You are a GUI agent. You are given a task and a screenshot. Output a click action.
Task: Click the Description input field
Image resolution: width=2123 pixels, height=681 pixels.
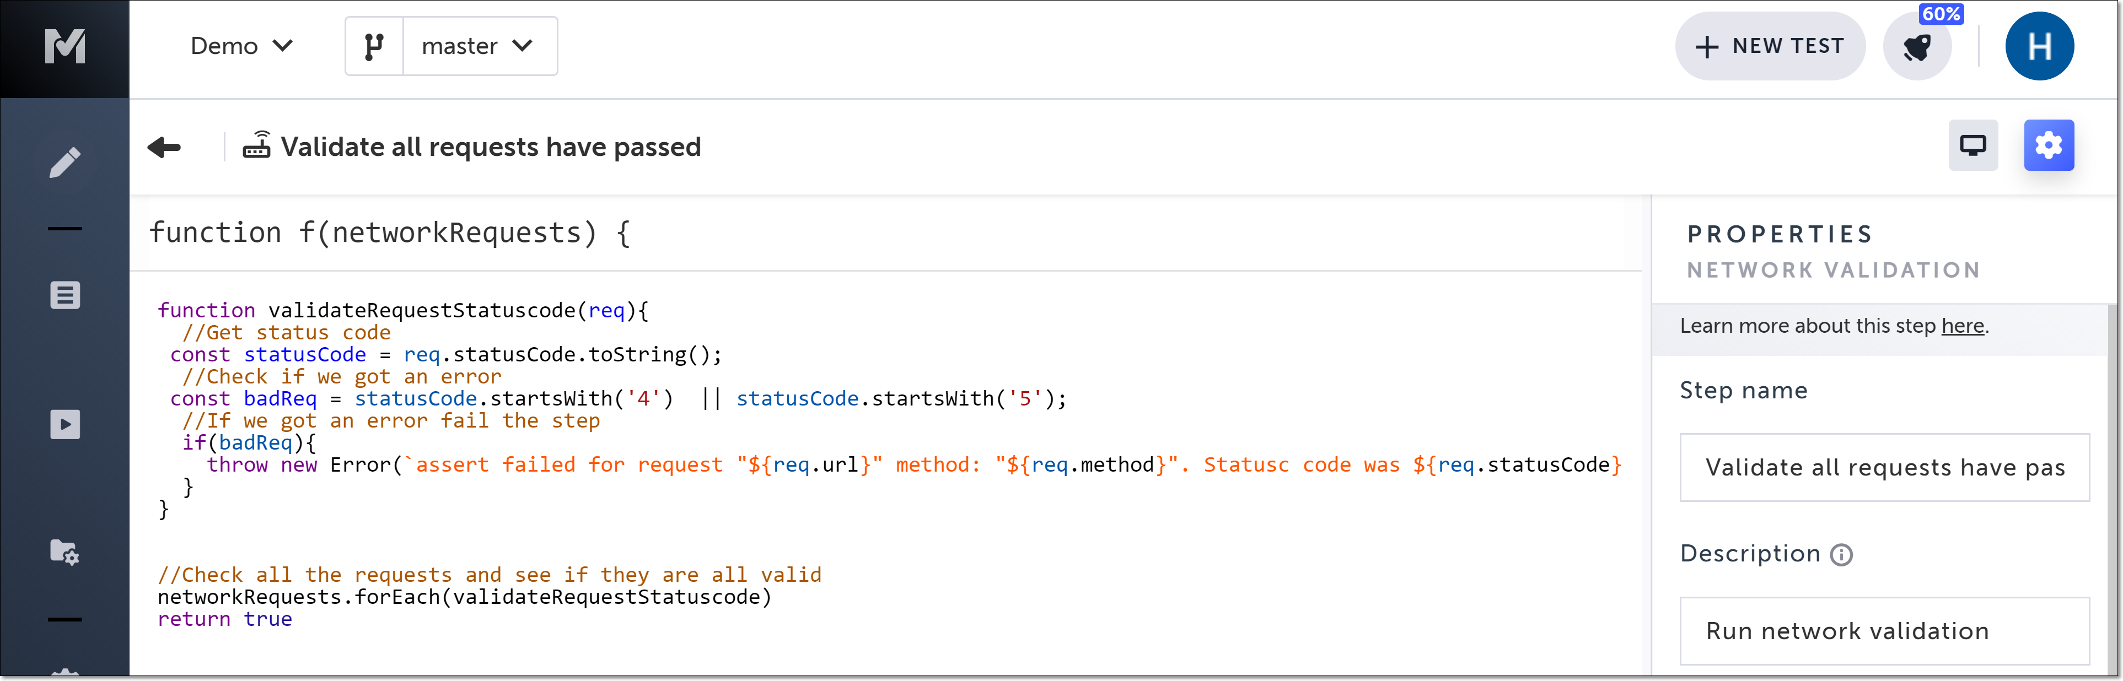1884,631
